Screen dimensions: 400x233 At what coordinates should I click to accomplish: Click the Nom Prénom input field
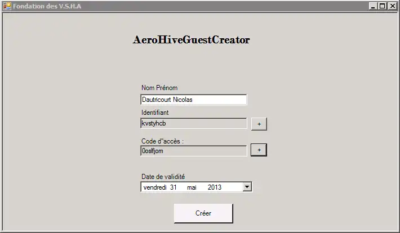click(194, 100)
